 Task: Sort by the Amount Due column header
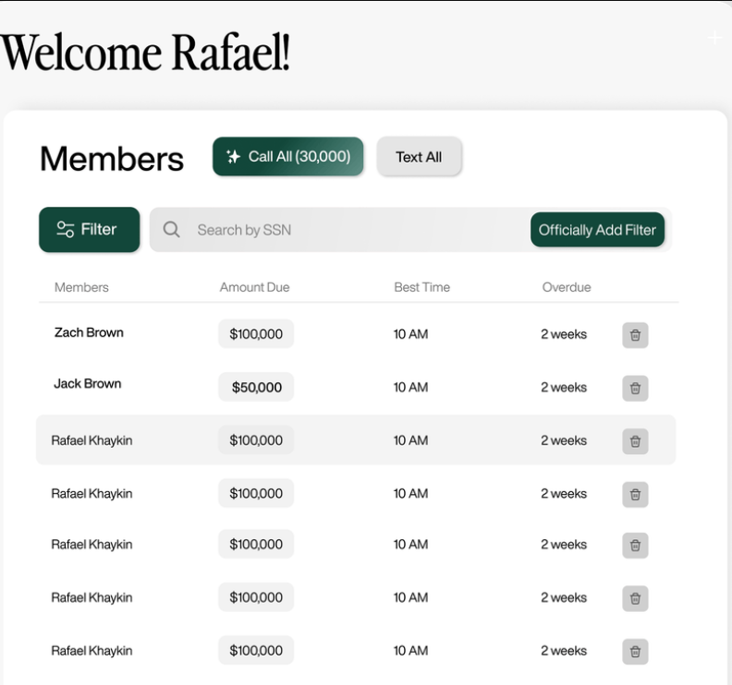pos(254,287)
